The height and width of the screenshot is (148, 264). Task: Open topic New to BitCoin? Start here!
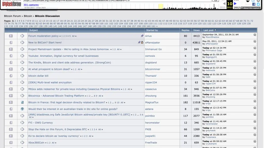point(45,42)
